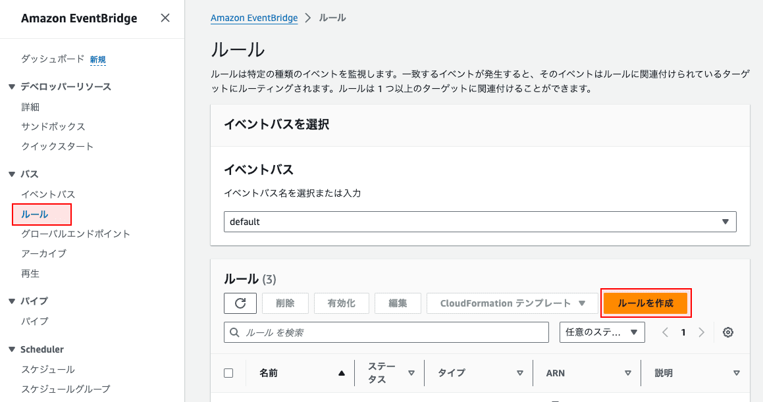
Task: Select ルール in the sidebar
Action: pyautogui.click(x=34, y=214)
